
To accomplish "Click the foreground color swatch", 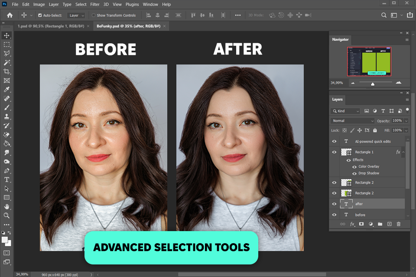I will (x=5, y=240).
